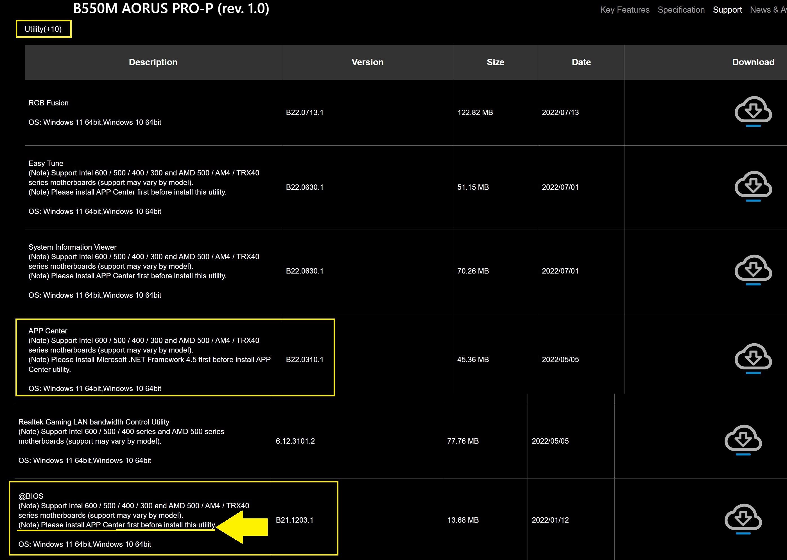Viewport: 787px width, 560px height.
Task: Click the 77.76 MB size value
Action: pyautogui.click(x=463, y=441)
